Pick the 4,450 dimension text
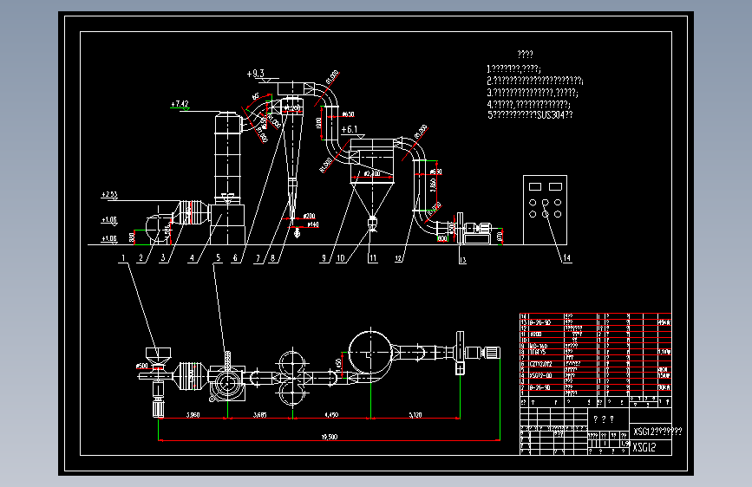Viewport: 752px width, 487px height. pos(331,414)
